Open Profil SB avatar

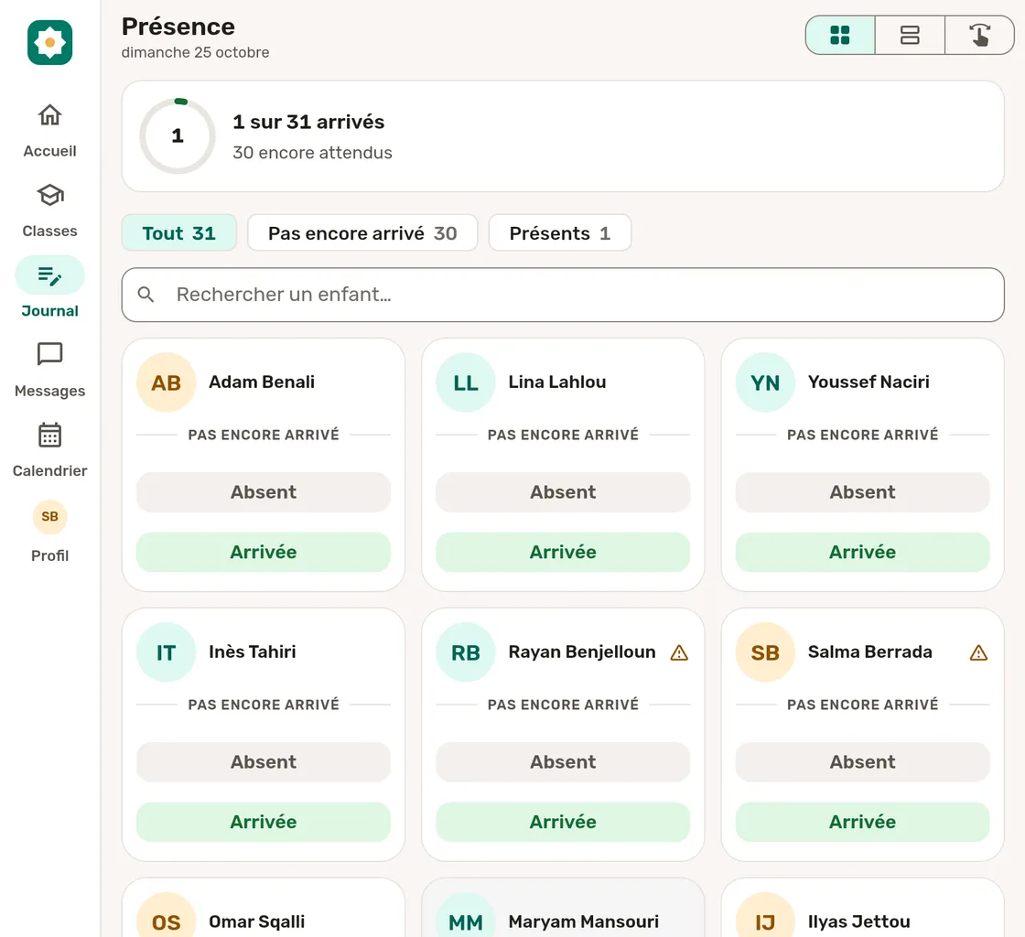click(49, 517)
